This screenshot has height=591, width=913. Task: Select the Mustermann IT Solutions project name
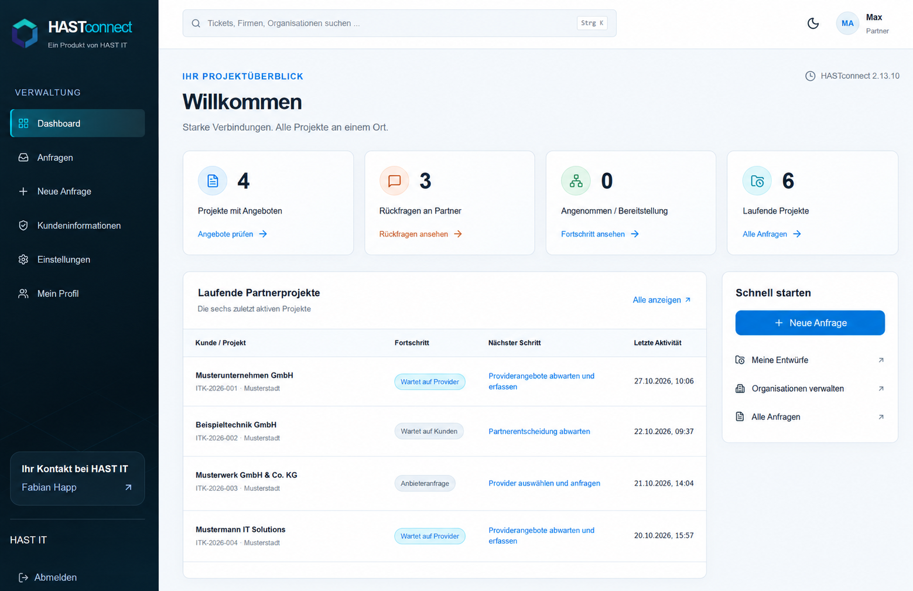click(241, 529)
